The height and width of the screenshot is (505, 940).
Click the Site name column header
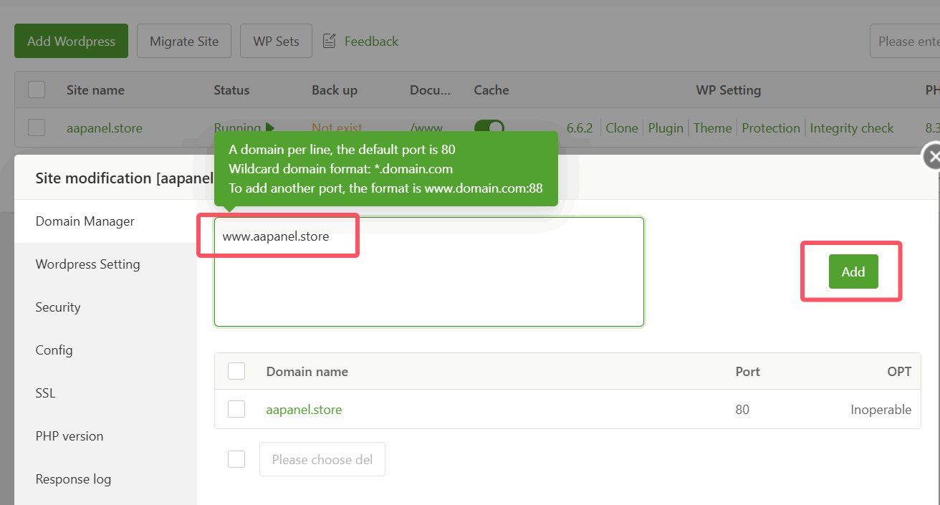(x=95, y=90)
